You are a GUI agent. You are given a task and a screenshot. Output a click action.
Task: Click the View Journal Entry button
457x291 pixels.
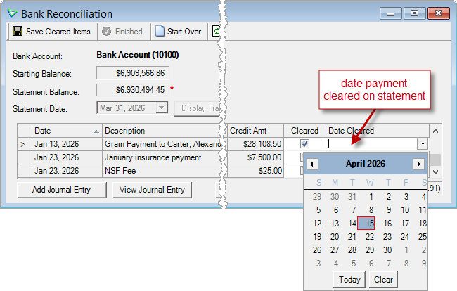[x=152, y=190]
